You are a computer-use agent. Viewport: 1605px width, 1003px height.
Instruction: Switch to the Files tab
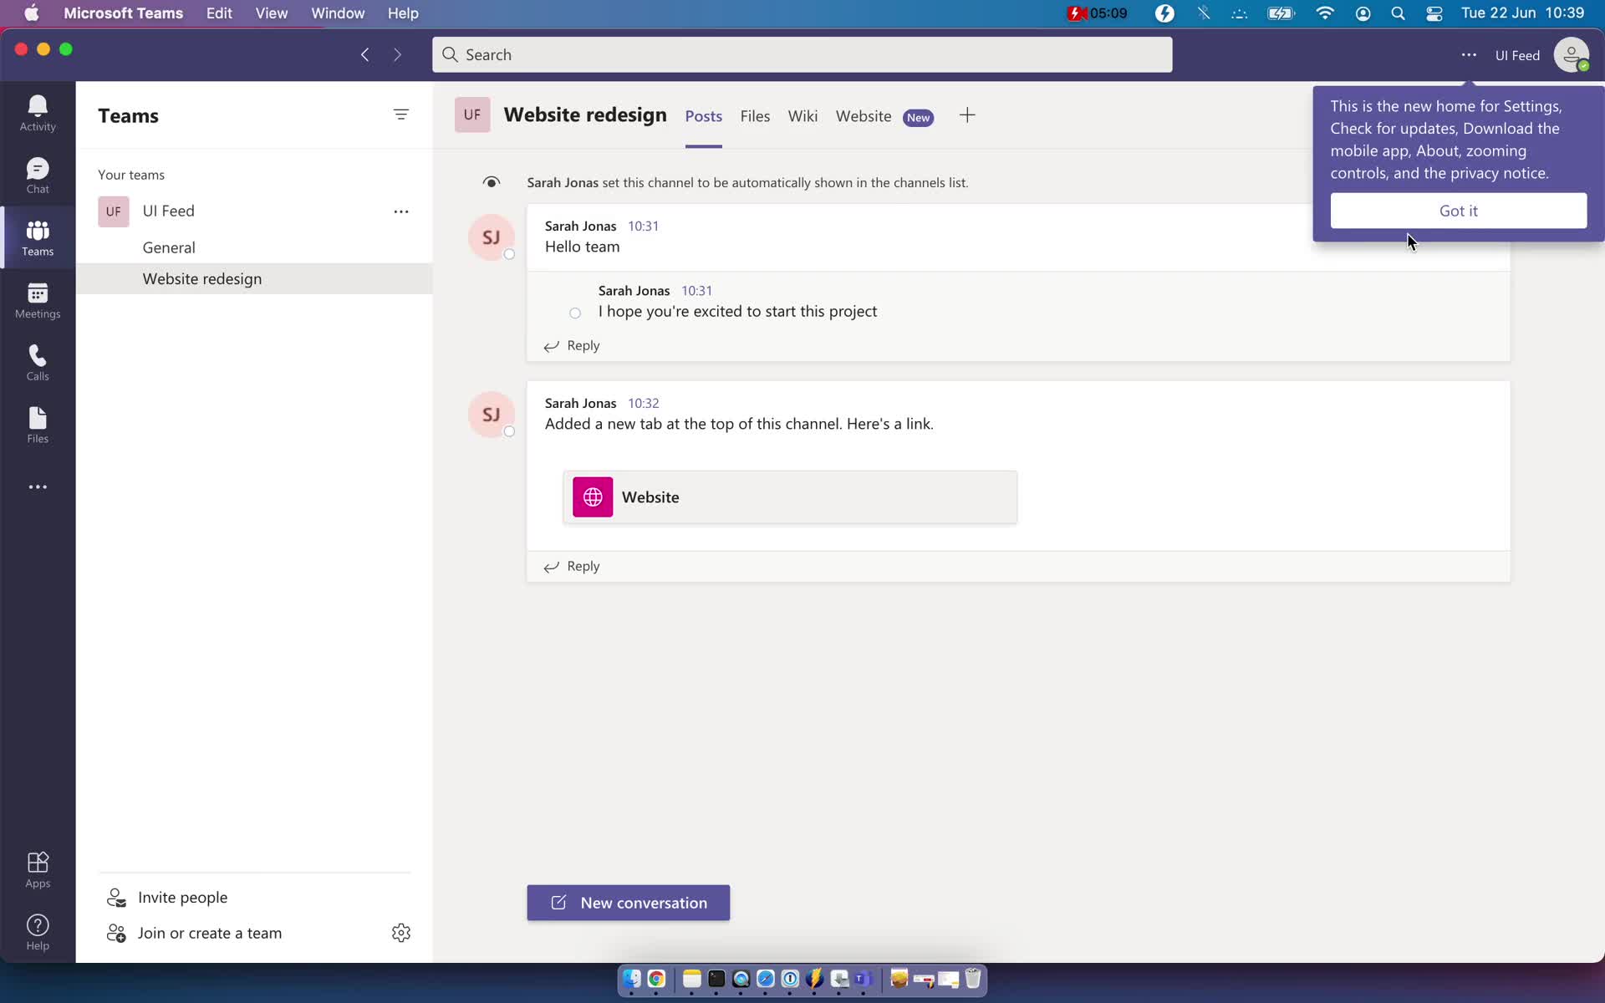pos(755,115)
